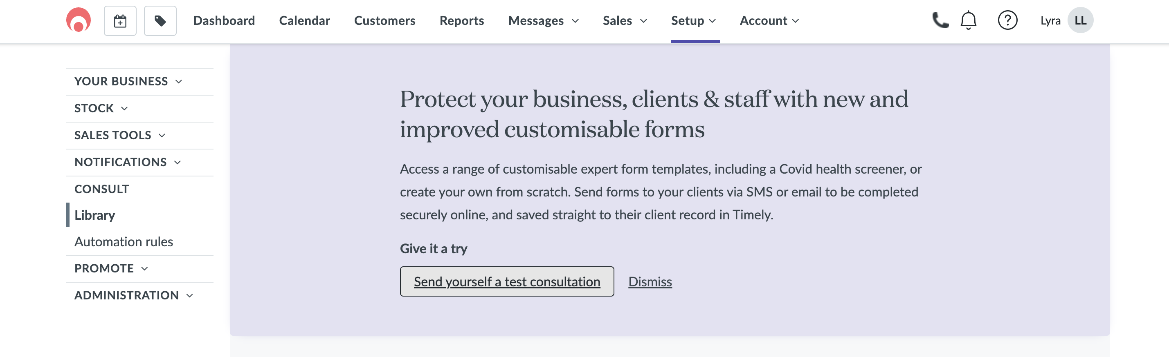The width and height of the screenshot is (1169, 357).
Task: Open the calendar appointment icon
Action: [x=120, y=20]
